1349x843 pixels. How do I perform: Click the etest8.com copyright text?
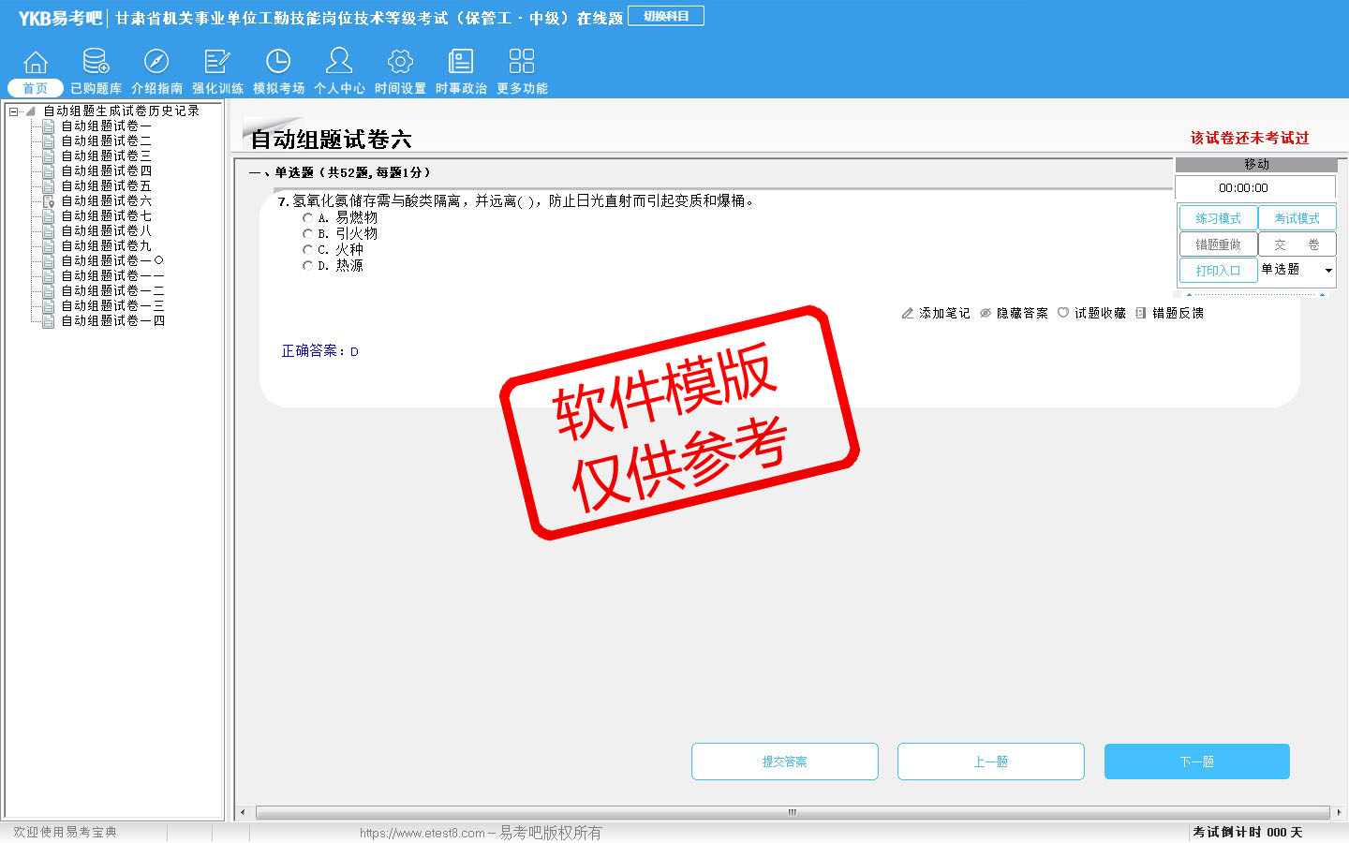[x=481, y=833]
